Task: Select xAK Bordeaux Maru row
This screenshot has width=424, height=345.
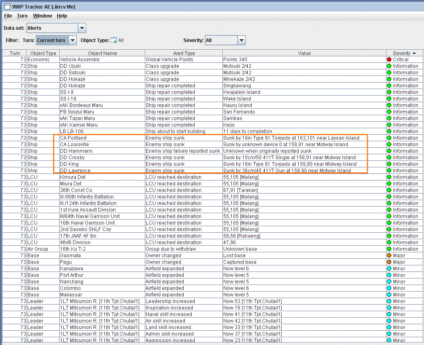Action: coord(213,105)
